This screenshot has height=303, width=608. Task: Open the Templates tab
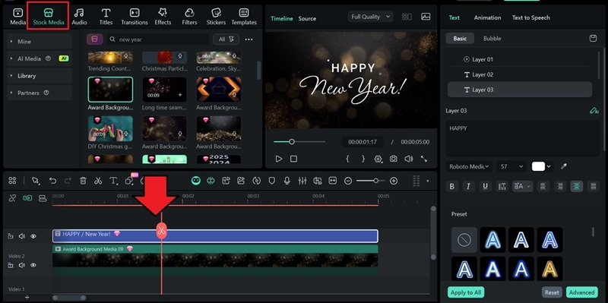tap(244, 17)
